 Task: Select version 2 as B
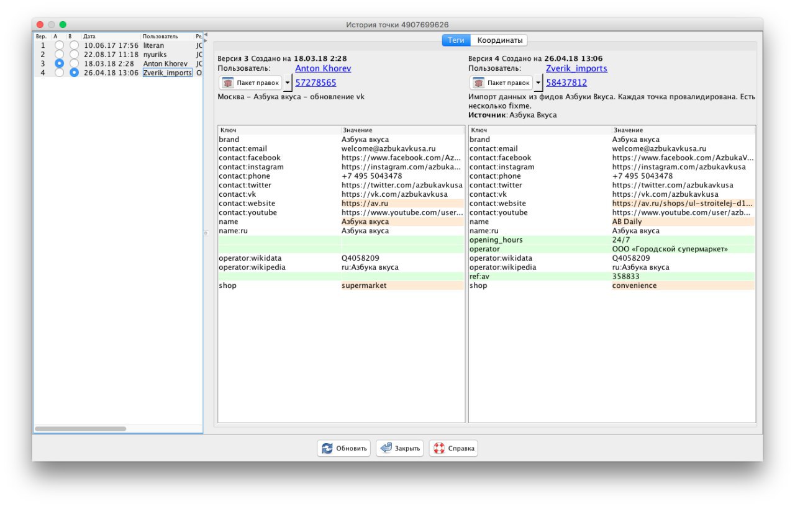pos(74,55)
